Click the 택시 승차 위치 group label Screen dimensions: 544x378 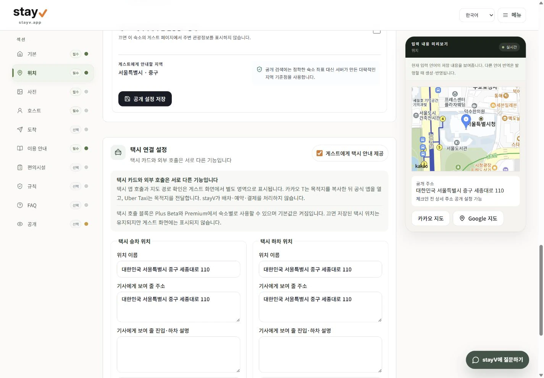134,241
